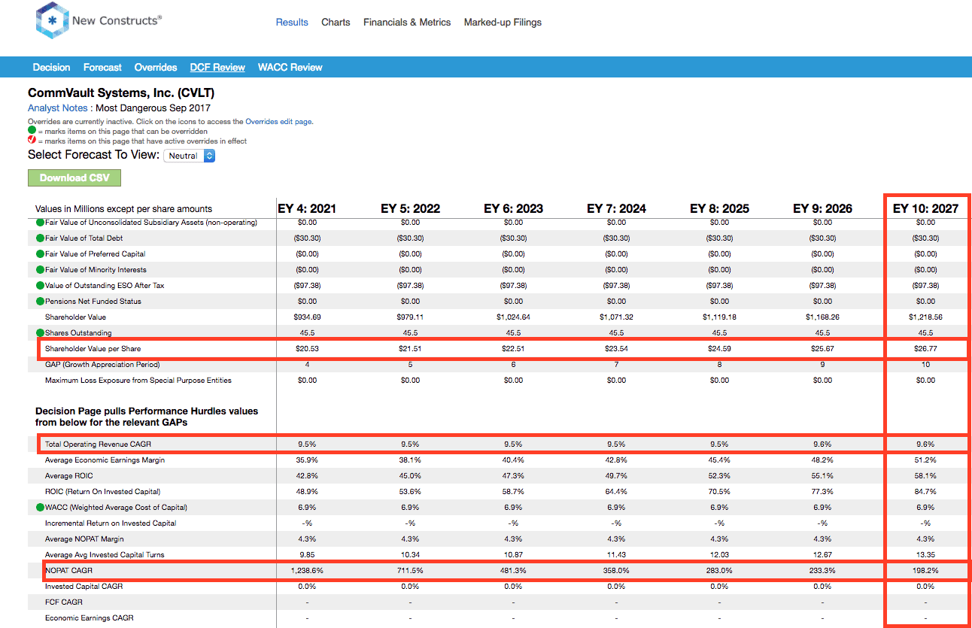Click the EY 4: 2021 column header
Image resolution: width=972 pixels, height=628 pixels.
coord(307,208)
